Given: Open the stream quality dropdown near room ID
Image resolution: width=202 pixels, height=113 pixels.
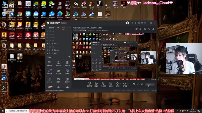Looking at the screenshot, I should click(x=91, y=30).
